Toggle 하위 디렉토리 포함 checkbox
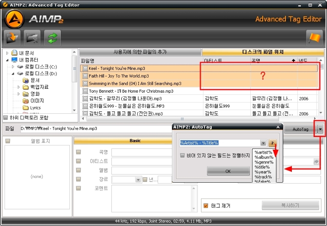 pyautogui.click(x=6, y=118)
